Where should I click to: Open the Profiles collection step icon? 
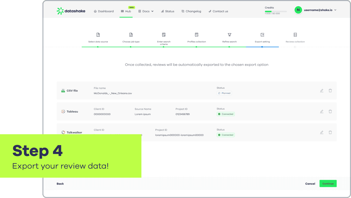pyautogui.click(x=196, y=35)
